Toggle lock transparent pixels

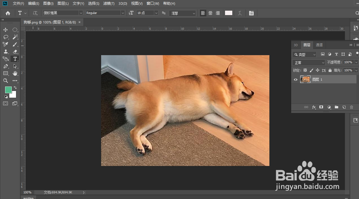(x=305, y=71)
